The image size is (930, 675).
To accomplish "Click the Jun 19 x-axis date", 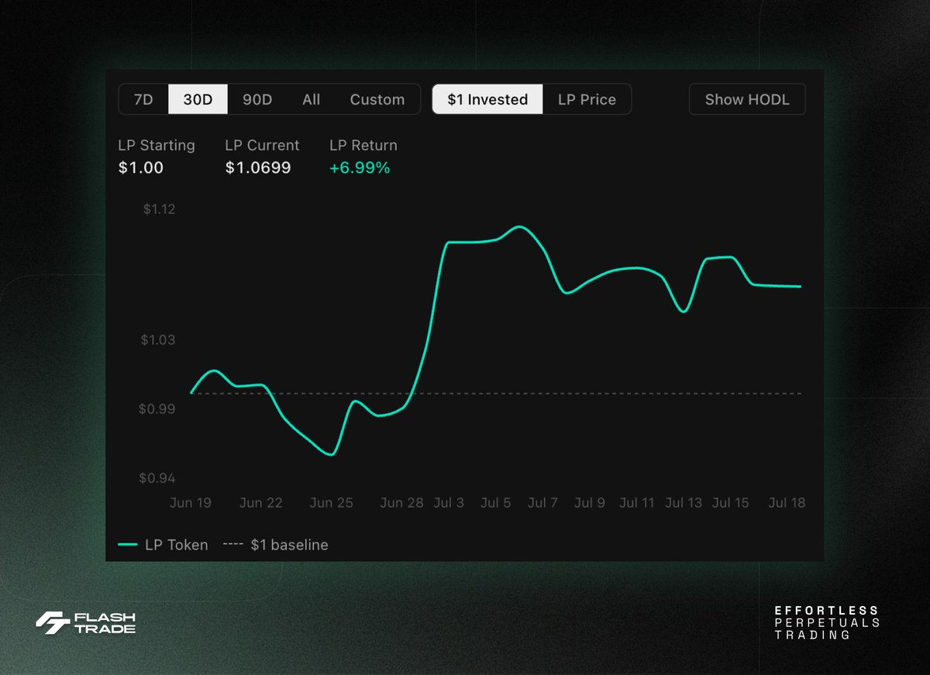I will (x=191, y=502).
